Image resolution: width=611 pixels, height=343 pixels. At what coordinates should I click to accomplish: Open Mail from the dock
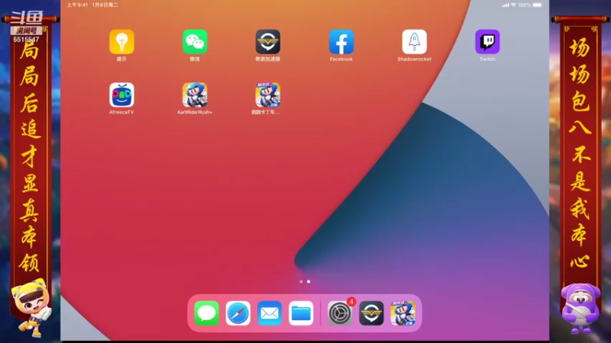click(x=270, y=313)
